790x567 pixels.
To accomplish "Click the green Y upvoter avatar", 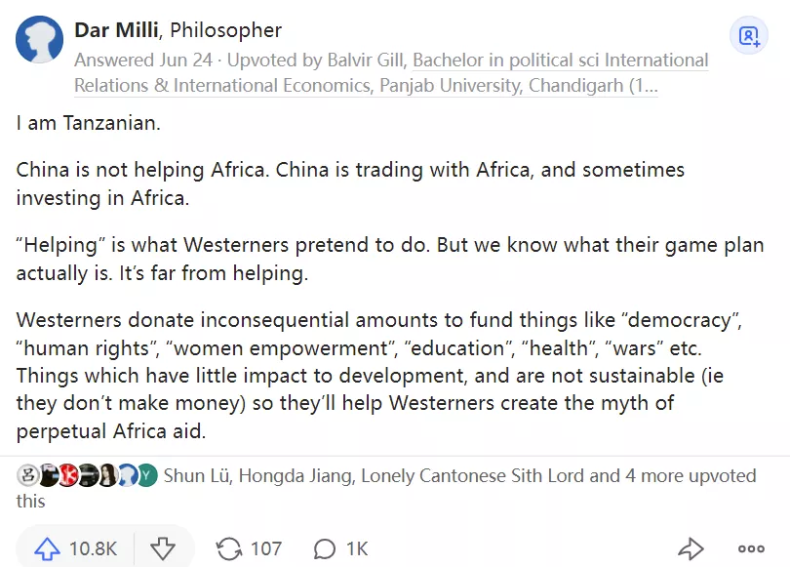I will point(145,476).
